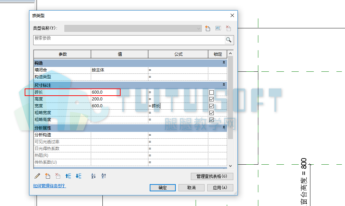This screenshot has height=206, width=345.
Task: Click the 墙闭合 value 按主体
Action: coord(120,70)
